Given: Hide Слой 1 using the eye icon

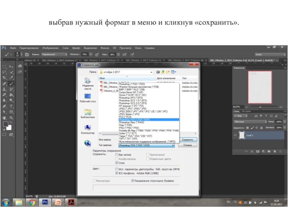Looking at the screenshot, I should [235, 135].
